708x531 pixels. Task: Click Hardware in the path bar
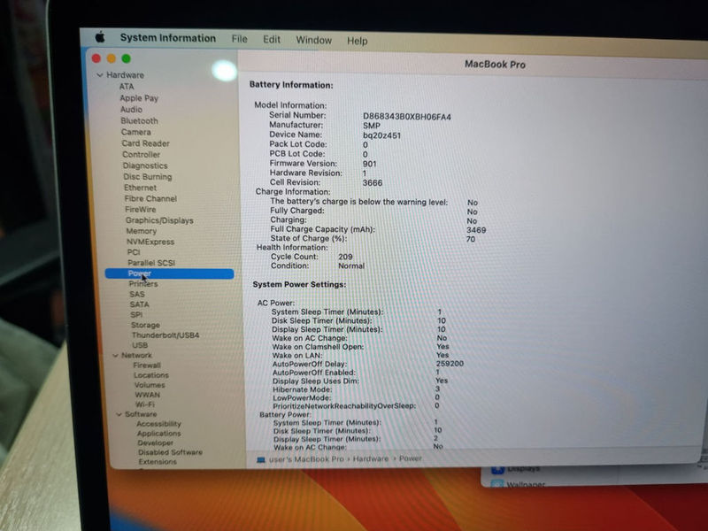371,458
